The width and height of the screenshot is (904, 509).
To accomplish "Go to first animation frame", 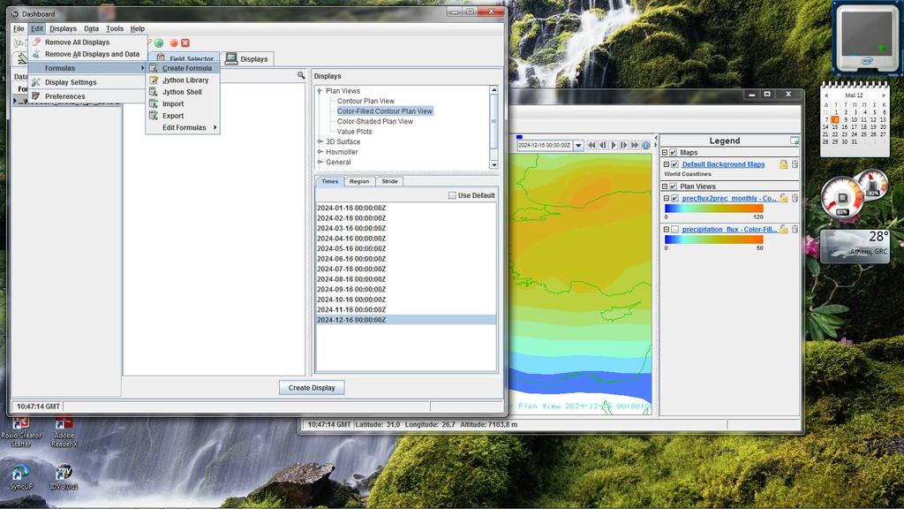I will (591, 146).
